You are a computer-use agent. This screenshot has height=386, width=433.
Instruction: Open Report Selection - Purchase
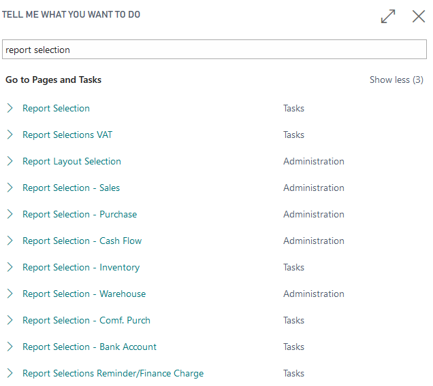pyautogui.click(x=80, y=214)
